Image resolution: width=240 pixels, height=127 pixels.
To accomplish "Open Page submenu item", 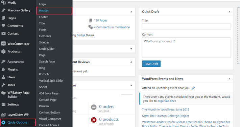I will point(42,55).
